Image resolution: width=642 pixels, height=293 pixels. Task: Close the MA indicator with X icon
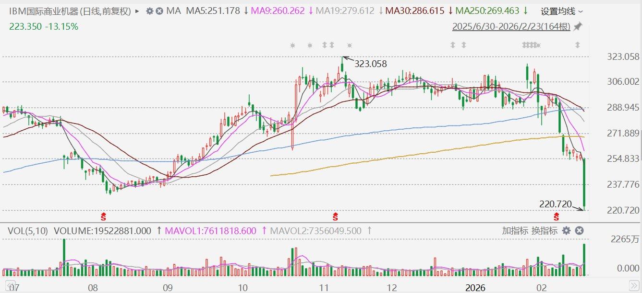click(x=159, y=11)
